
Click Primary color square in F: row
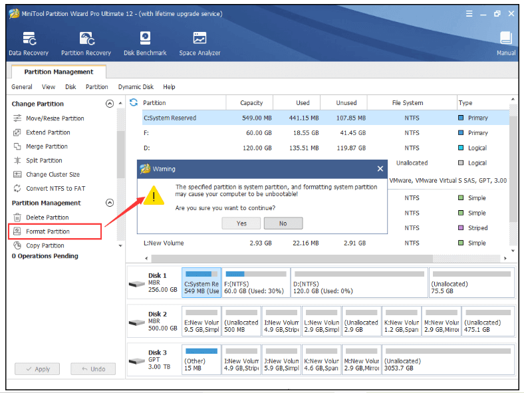tap(461, 133)
